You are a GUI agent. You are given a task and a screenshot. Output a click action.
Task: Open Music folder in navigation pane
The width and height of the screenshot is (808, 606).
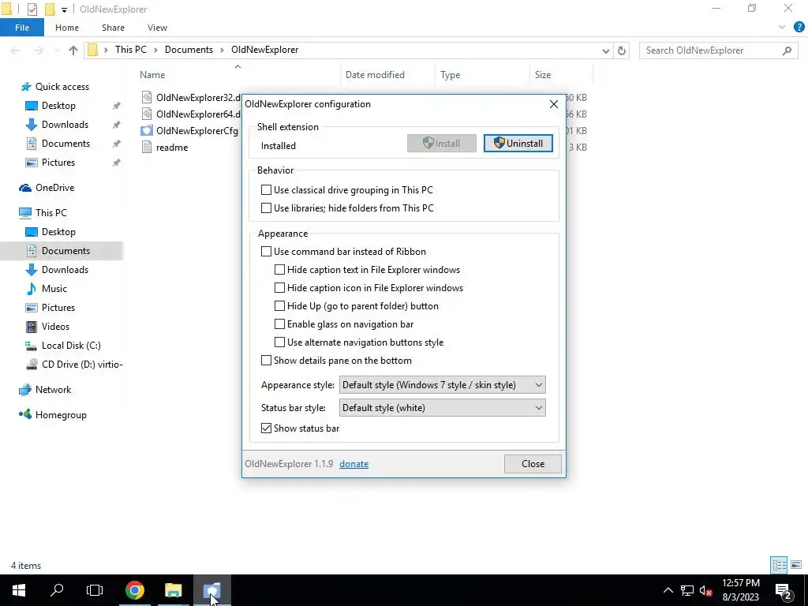(x=54, y=289)
